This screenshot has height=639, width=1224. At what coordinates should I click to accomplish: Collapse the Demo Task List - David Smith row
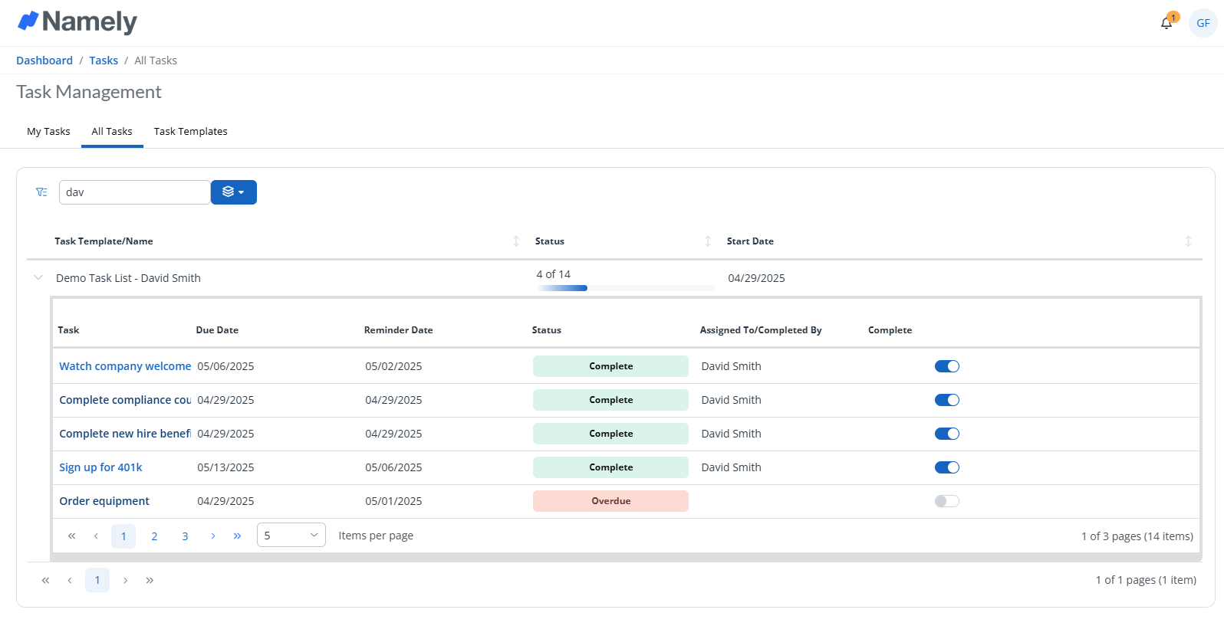[x=38, y=278]
